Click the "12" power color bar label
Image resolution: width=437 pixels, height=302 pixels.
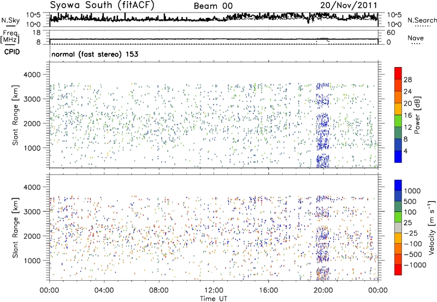408,128
